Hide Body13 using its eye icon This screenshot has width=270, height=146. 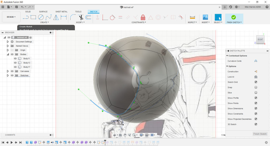pyautogui.click(x=15, y=63)
